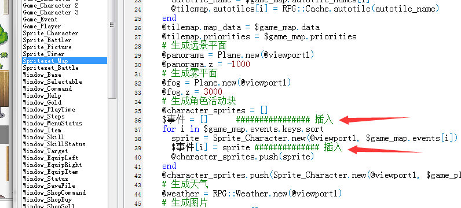Click the -1000 value on line 30
Screen dimensions: 461x208
pos(239,64)
